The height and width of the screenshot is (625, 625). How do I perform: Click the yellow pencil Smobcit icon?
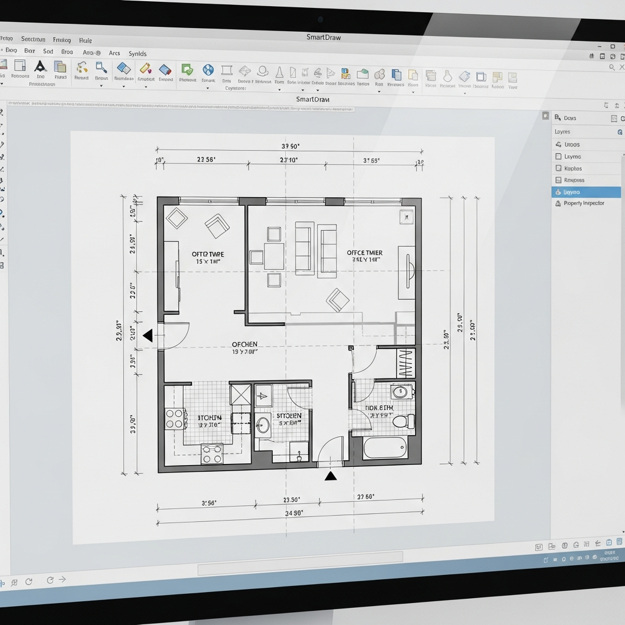pyautogui.click(x=145, y=68)
